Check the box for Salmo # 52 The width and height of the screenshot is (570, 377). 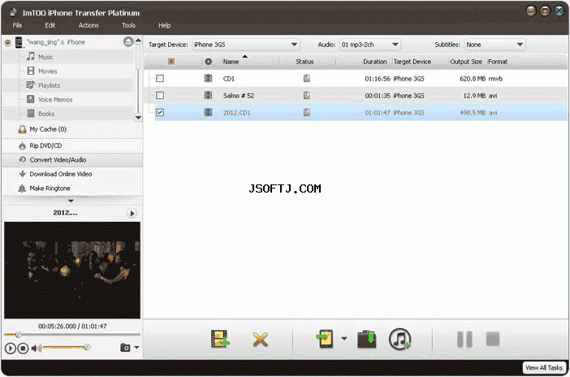click(x=160, y=95)
